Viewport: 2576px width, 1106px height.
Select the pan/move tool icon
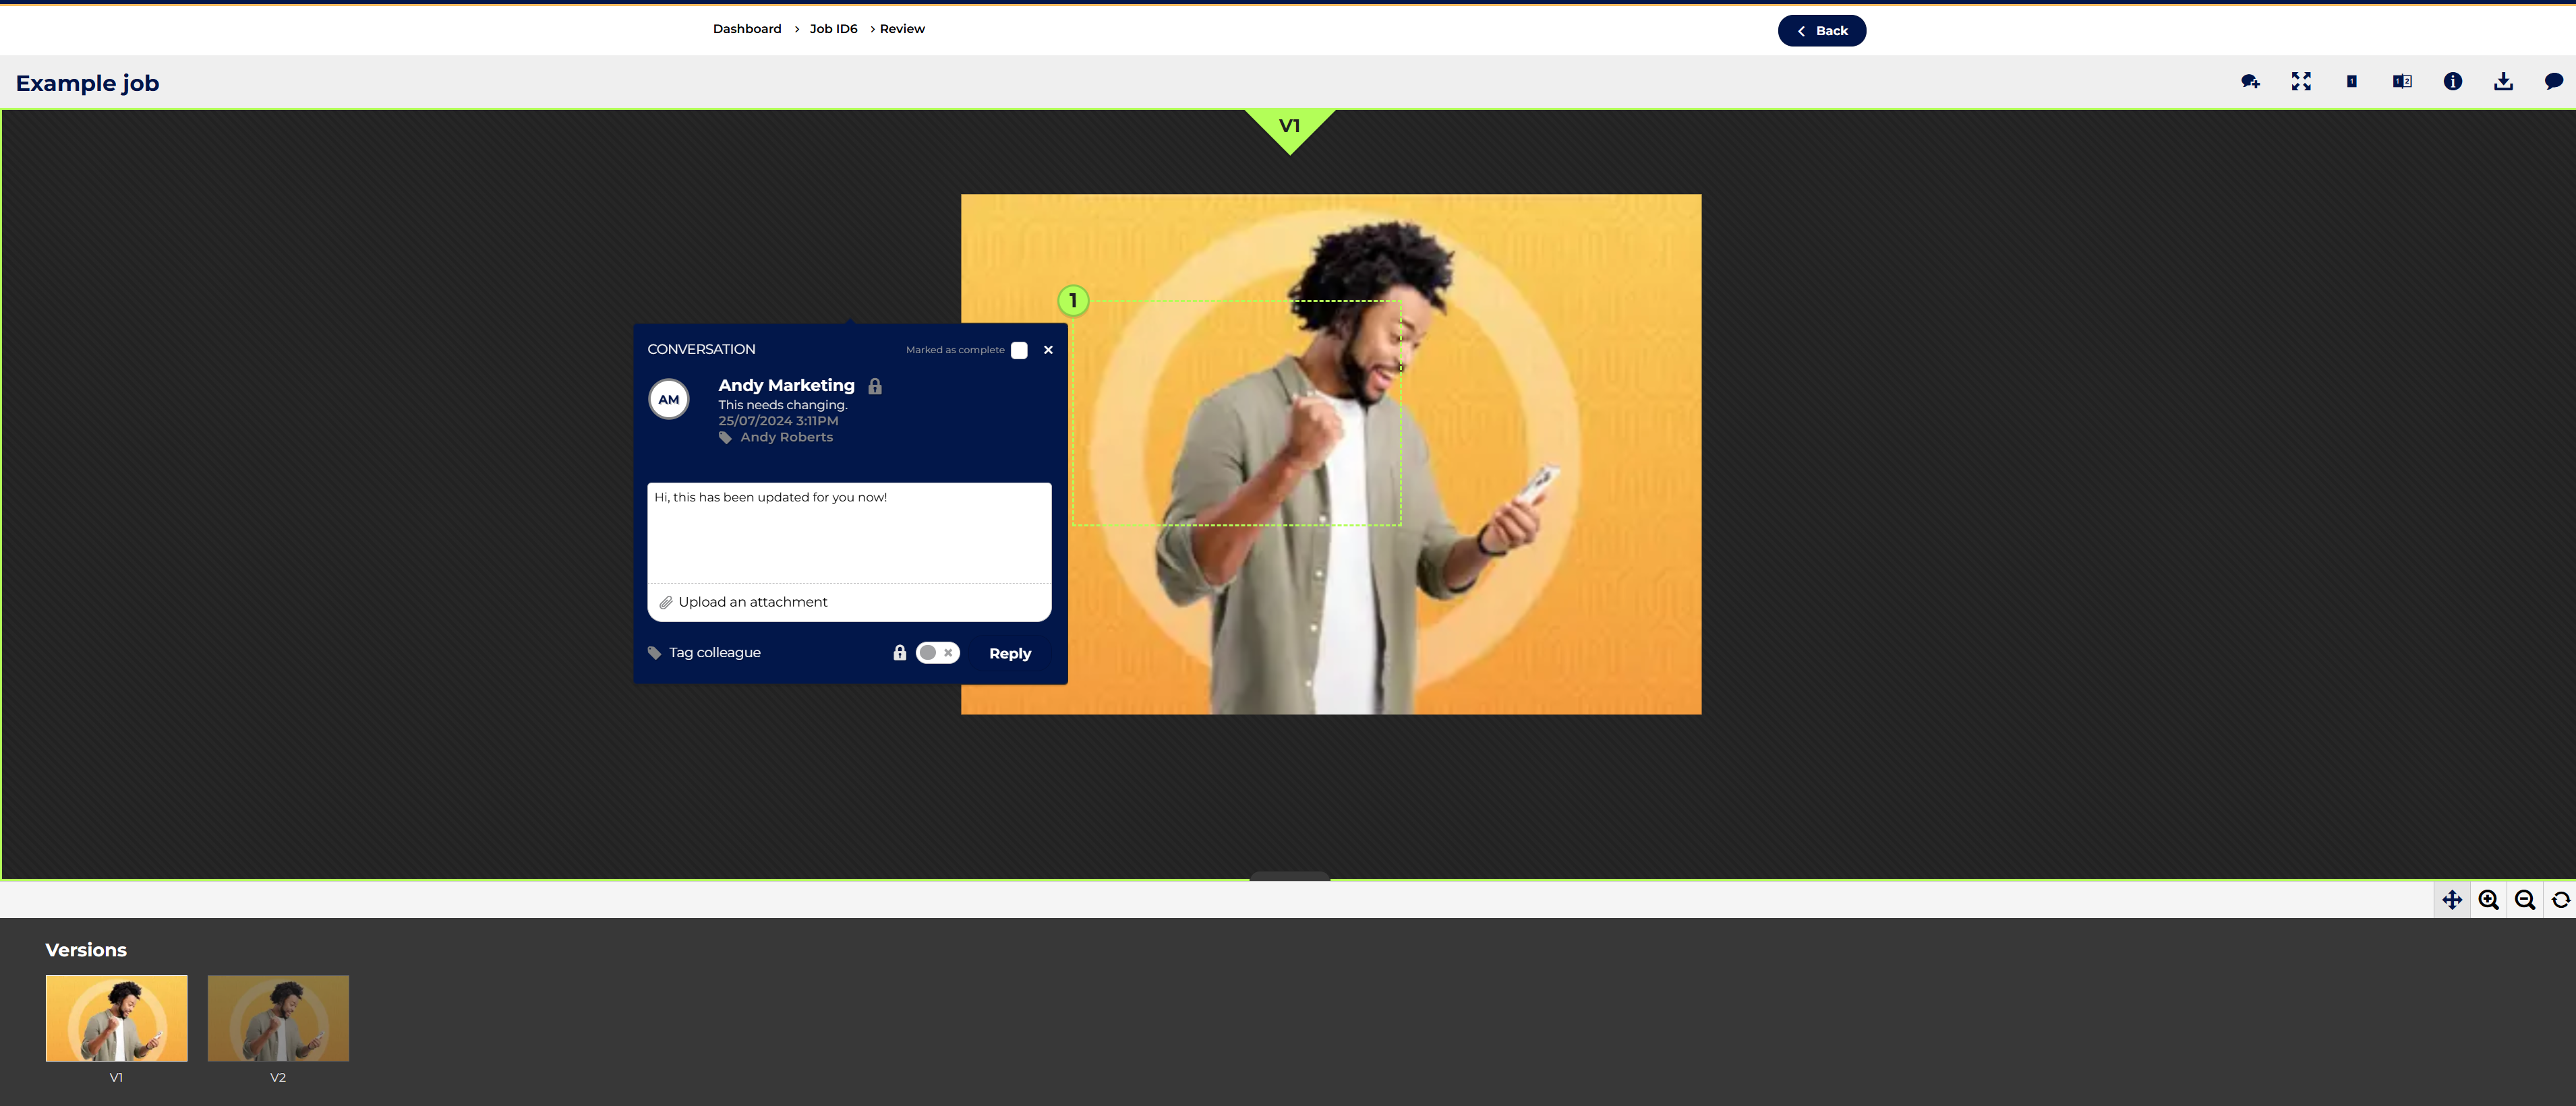click(2452, 900)
